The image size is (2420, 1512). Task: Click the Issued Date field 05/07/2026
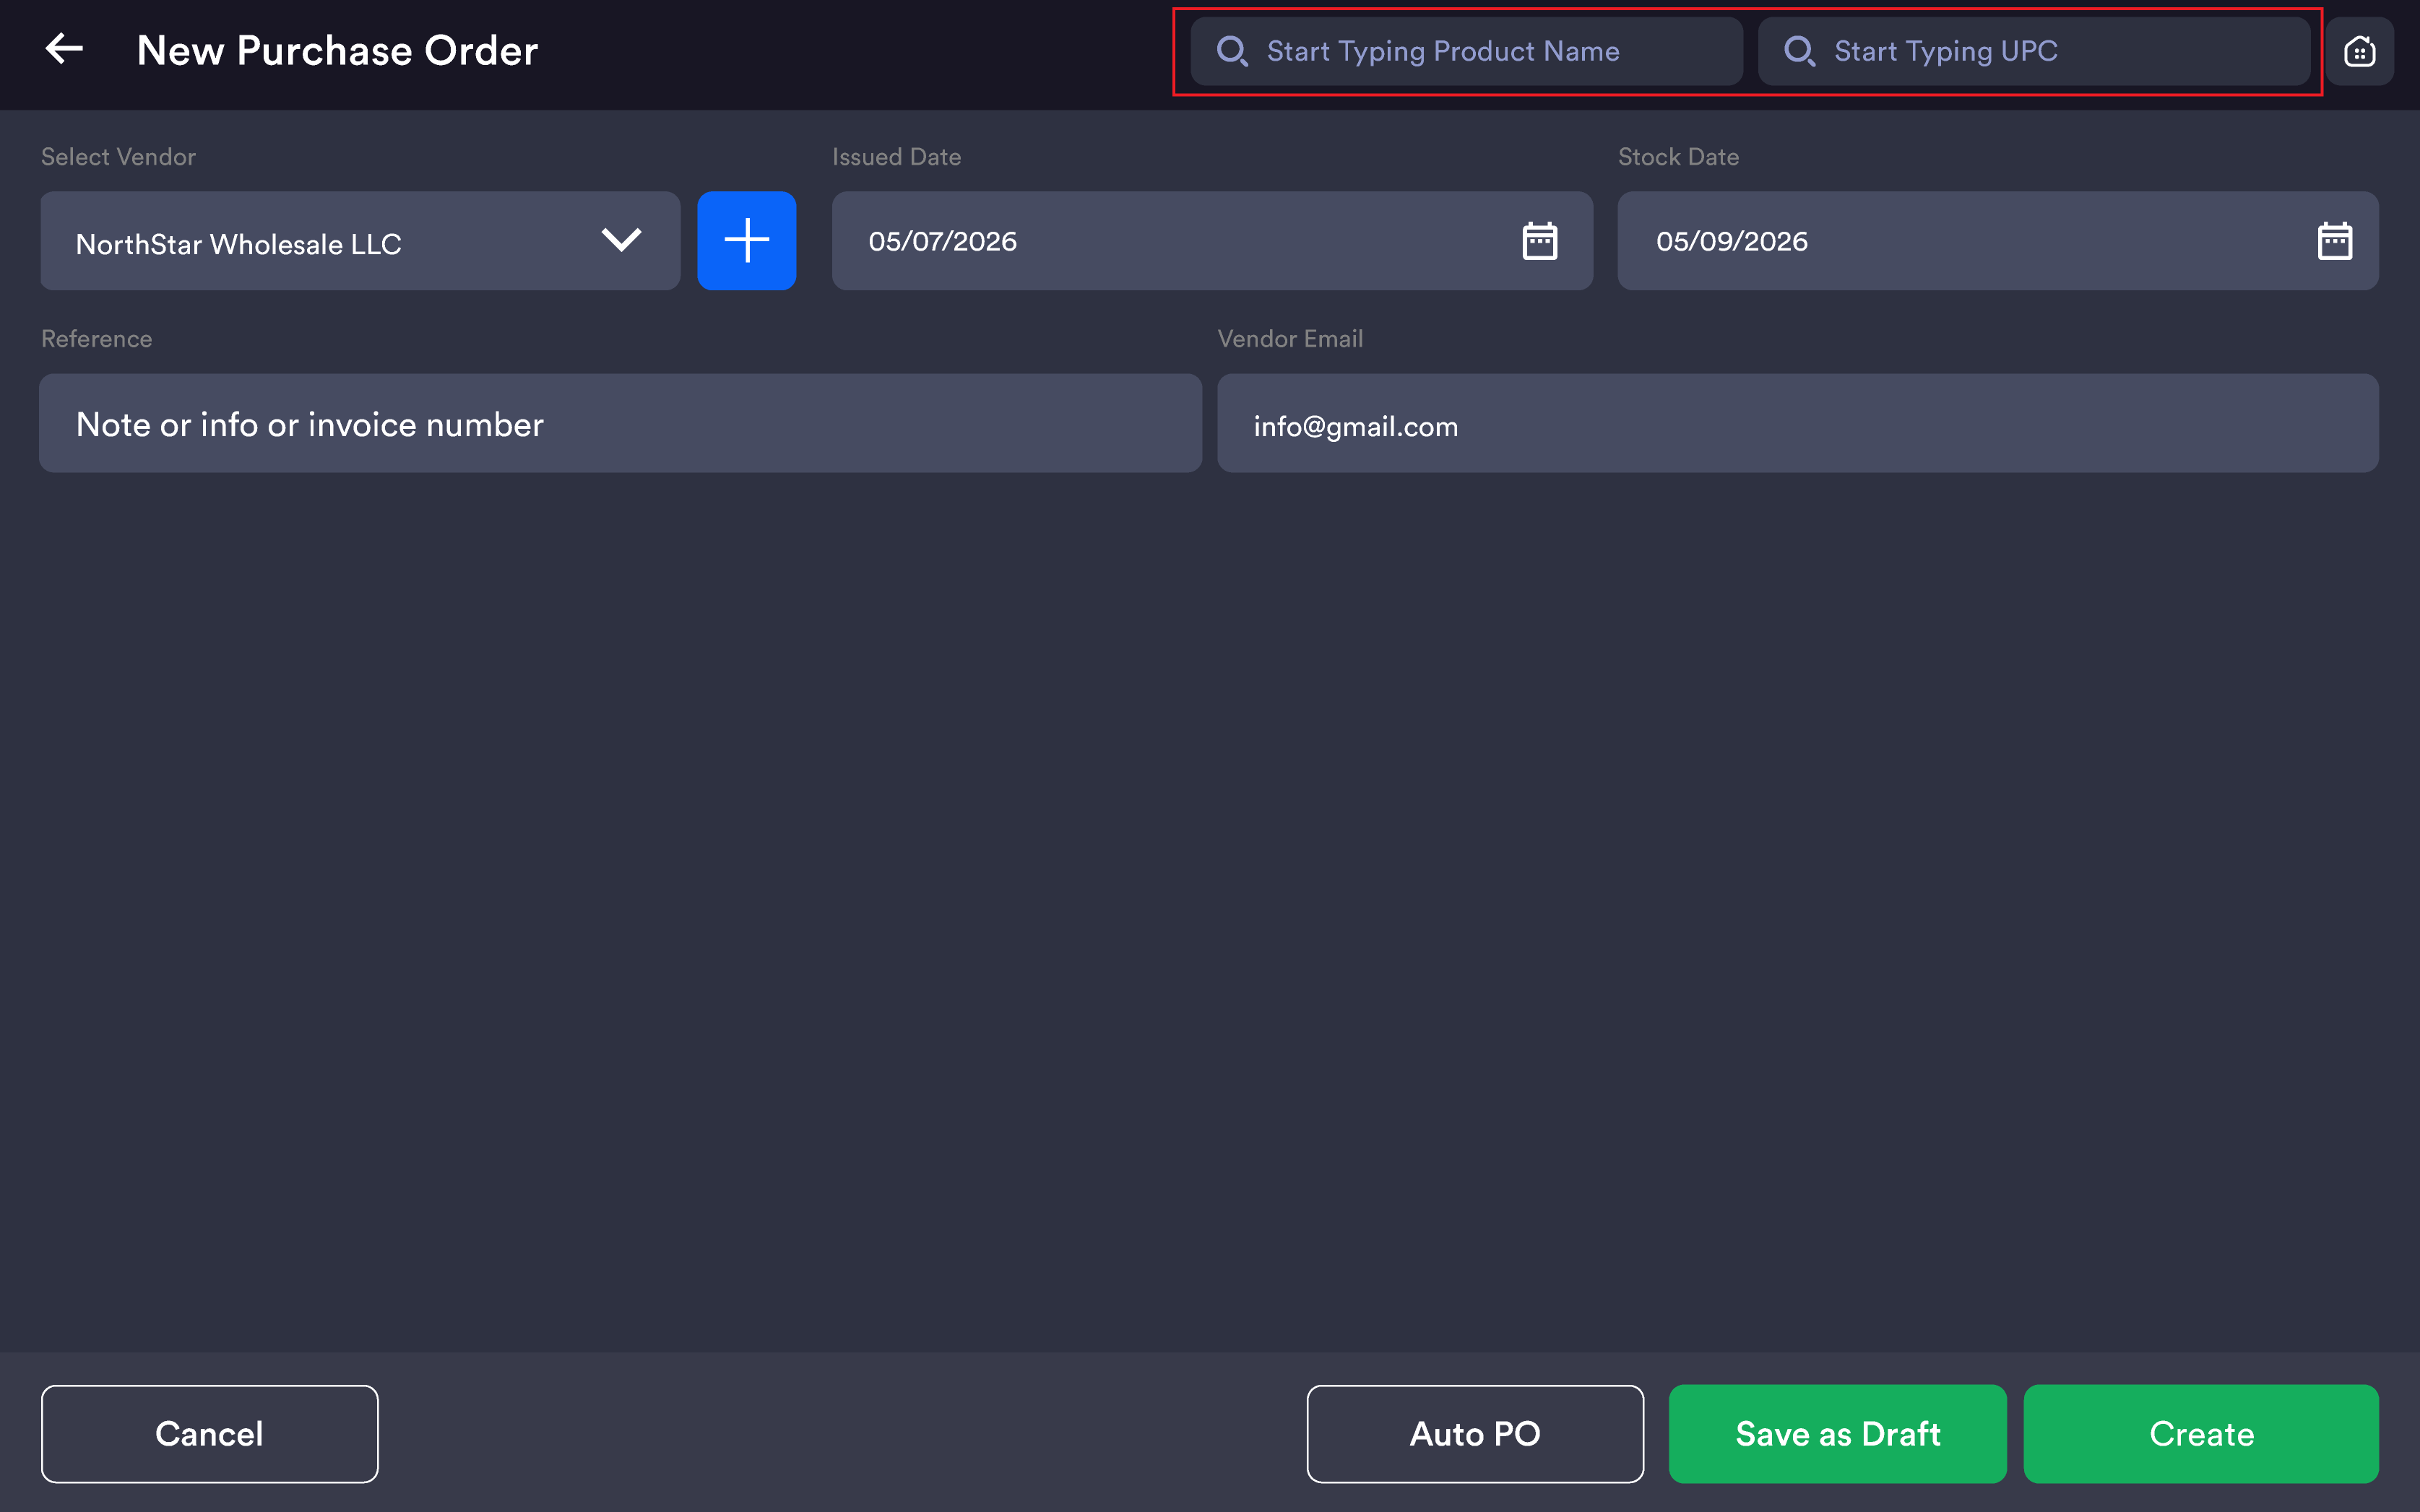point(1212,241)
